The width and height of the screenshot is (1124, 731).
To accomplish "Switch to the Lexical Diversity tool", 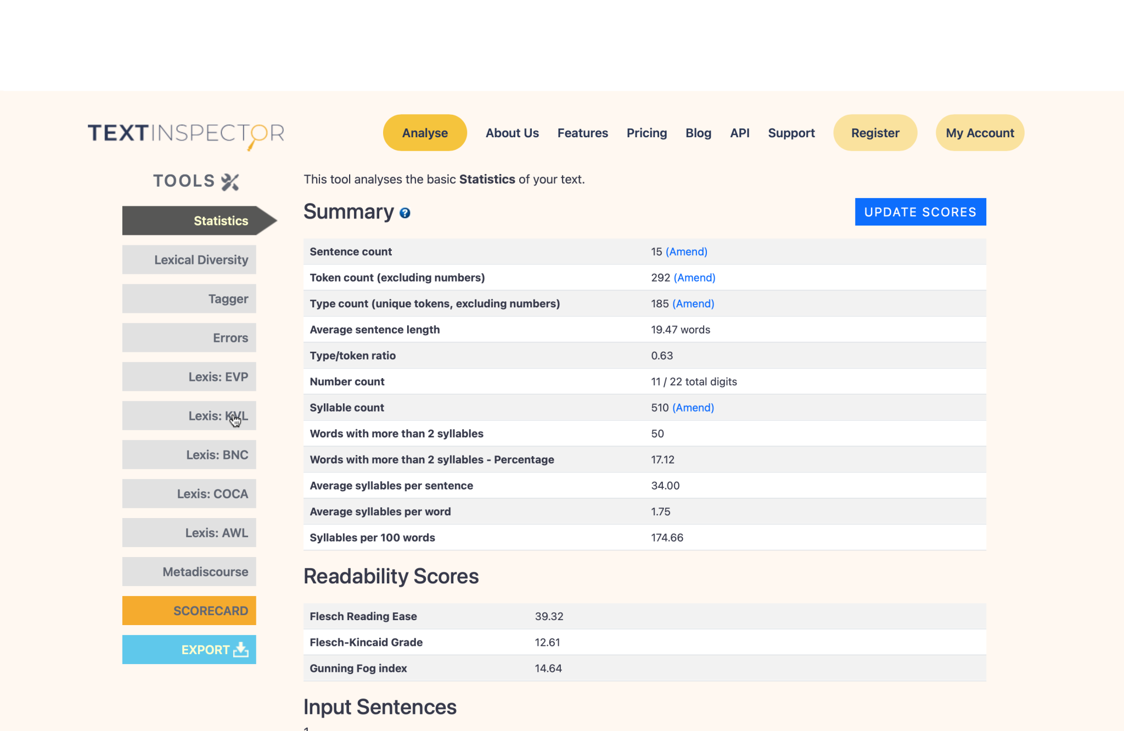I will tap(189, 260).
